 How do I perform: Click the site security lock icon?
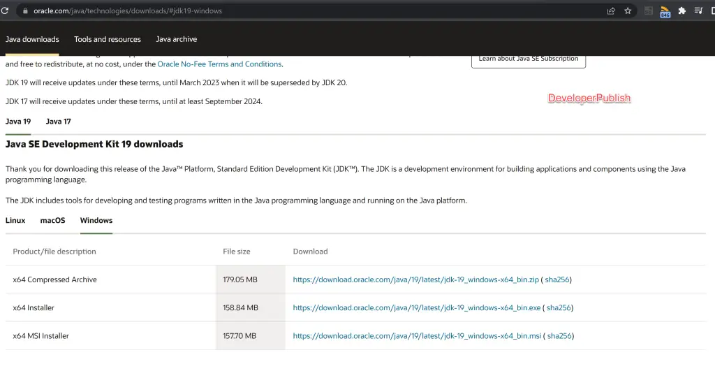(x=26, y=10)
